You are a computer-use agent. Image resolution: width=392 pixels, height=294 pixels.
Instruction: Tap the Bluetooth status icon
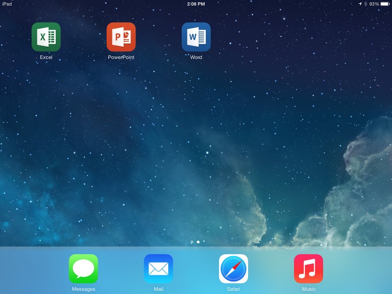coord(365,4)
